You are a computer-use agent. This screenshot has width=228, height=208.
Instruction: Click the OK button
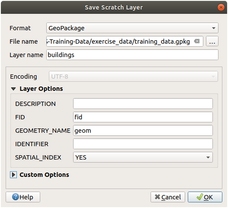(205, 197)
